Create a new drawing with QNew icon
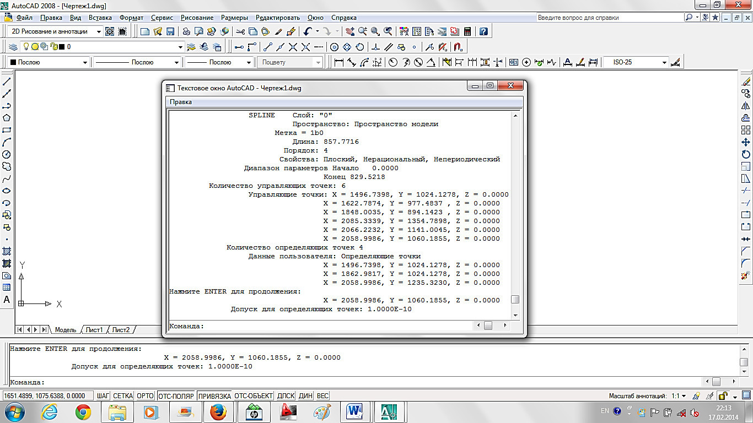This screenshot has height=423, width=753. 145,31
